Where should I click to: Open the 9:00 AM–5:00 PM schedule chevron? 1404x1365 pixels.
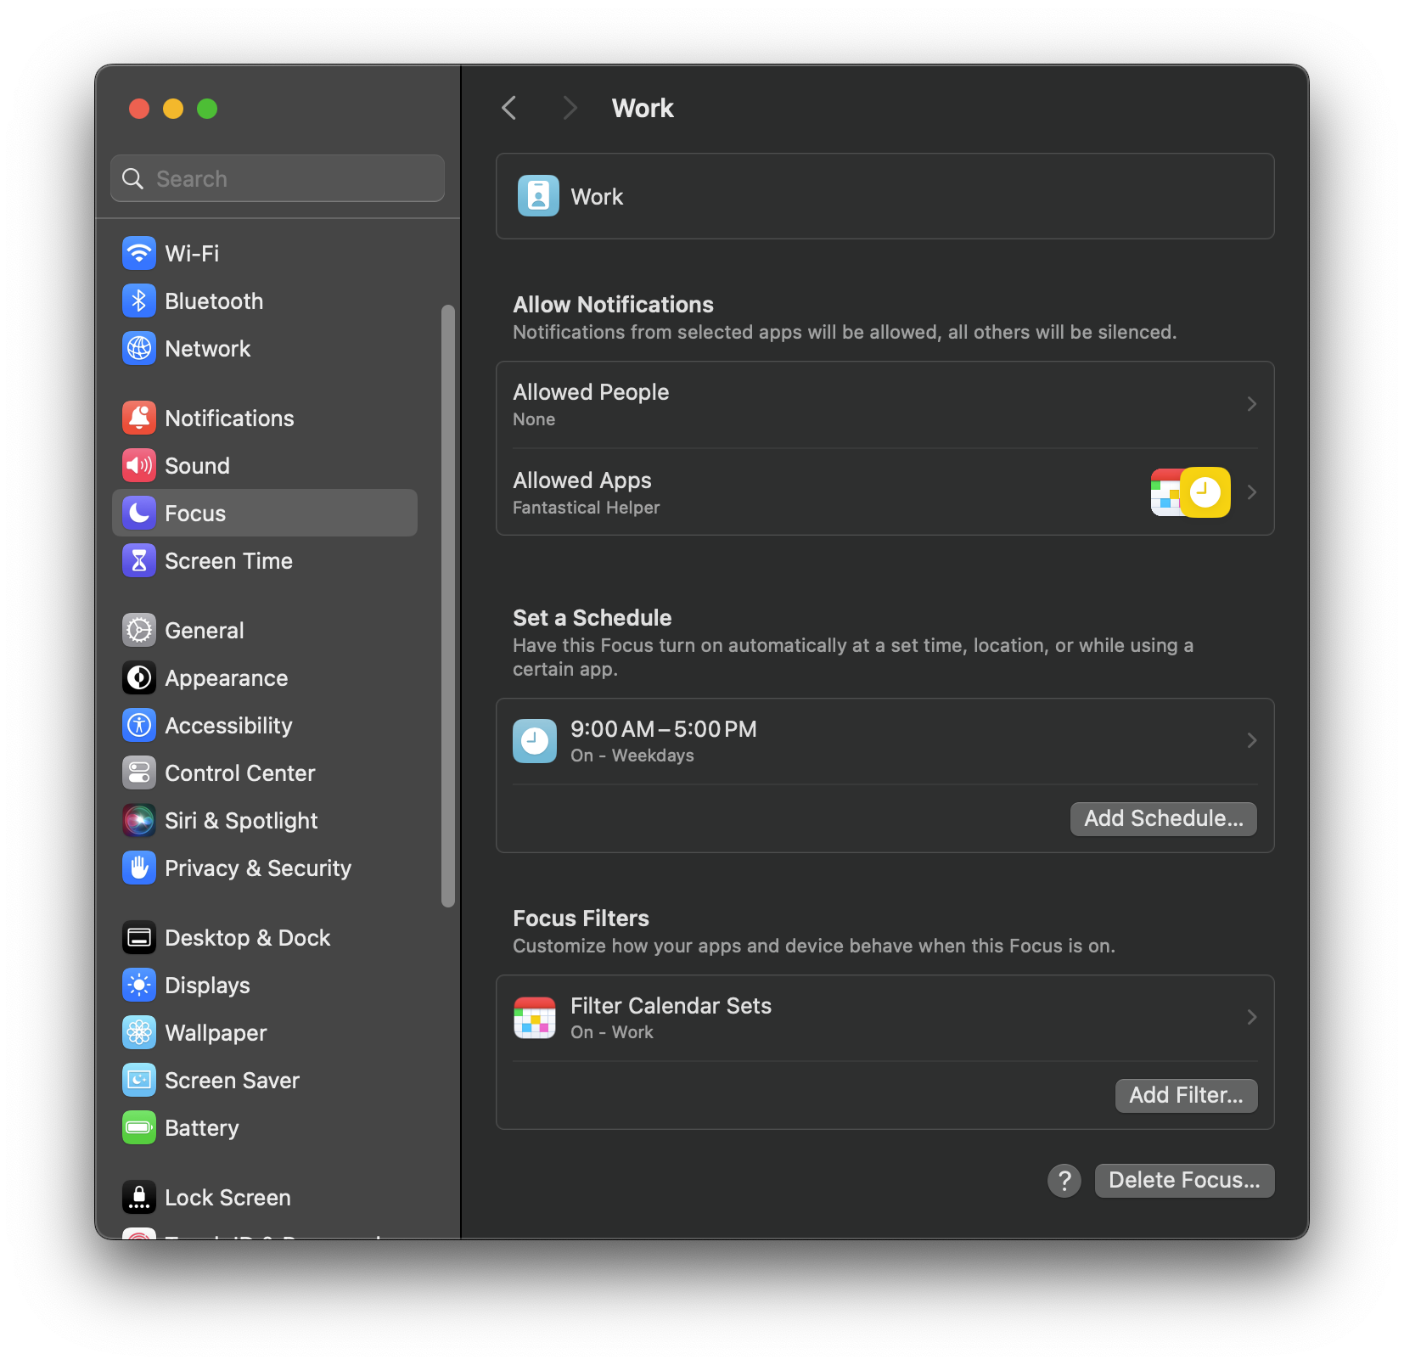(1251, 741)
